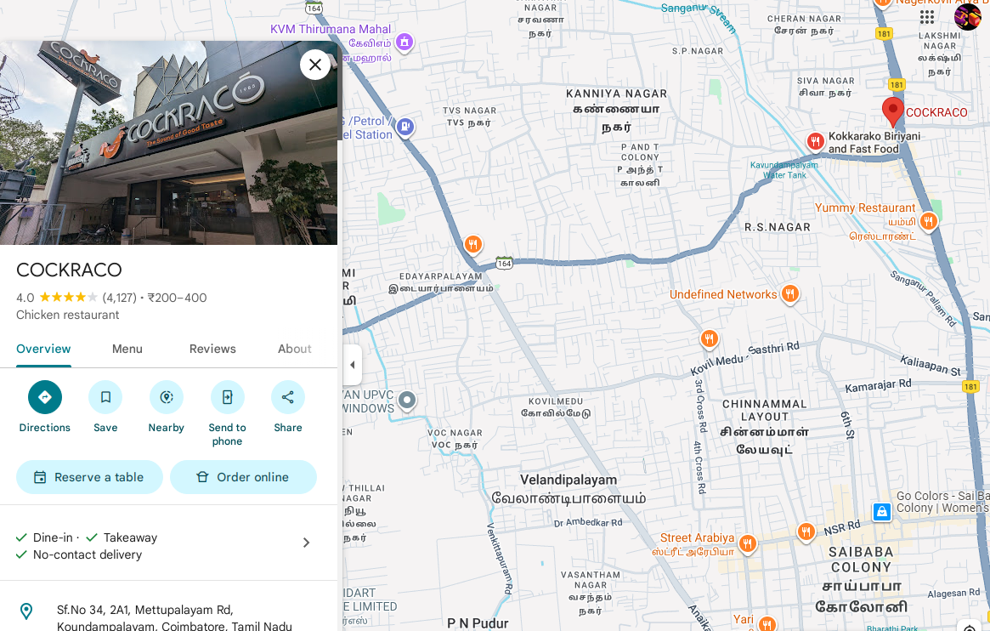This screenshot has height=631, width=990.
Task: Click the red COCKRACO map pin
Action: coord(893,111)
